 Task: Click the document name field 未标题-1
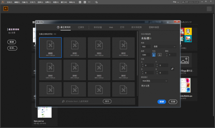coord(159,38)
